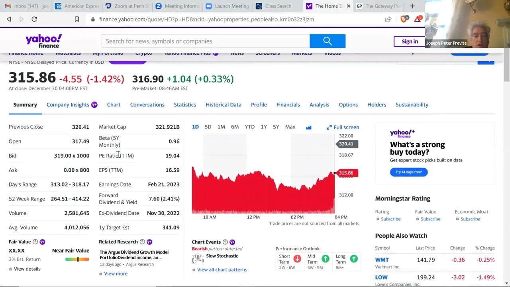Click Chart Events help question mark
This screenshot has width=510, height=287.
[225, 242]
